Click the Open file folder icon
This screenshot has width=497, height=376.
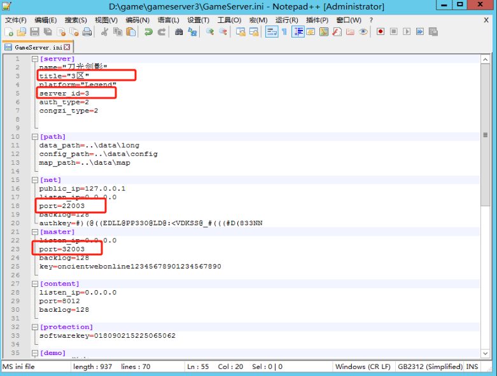pos(22,32)
